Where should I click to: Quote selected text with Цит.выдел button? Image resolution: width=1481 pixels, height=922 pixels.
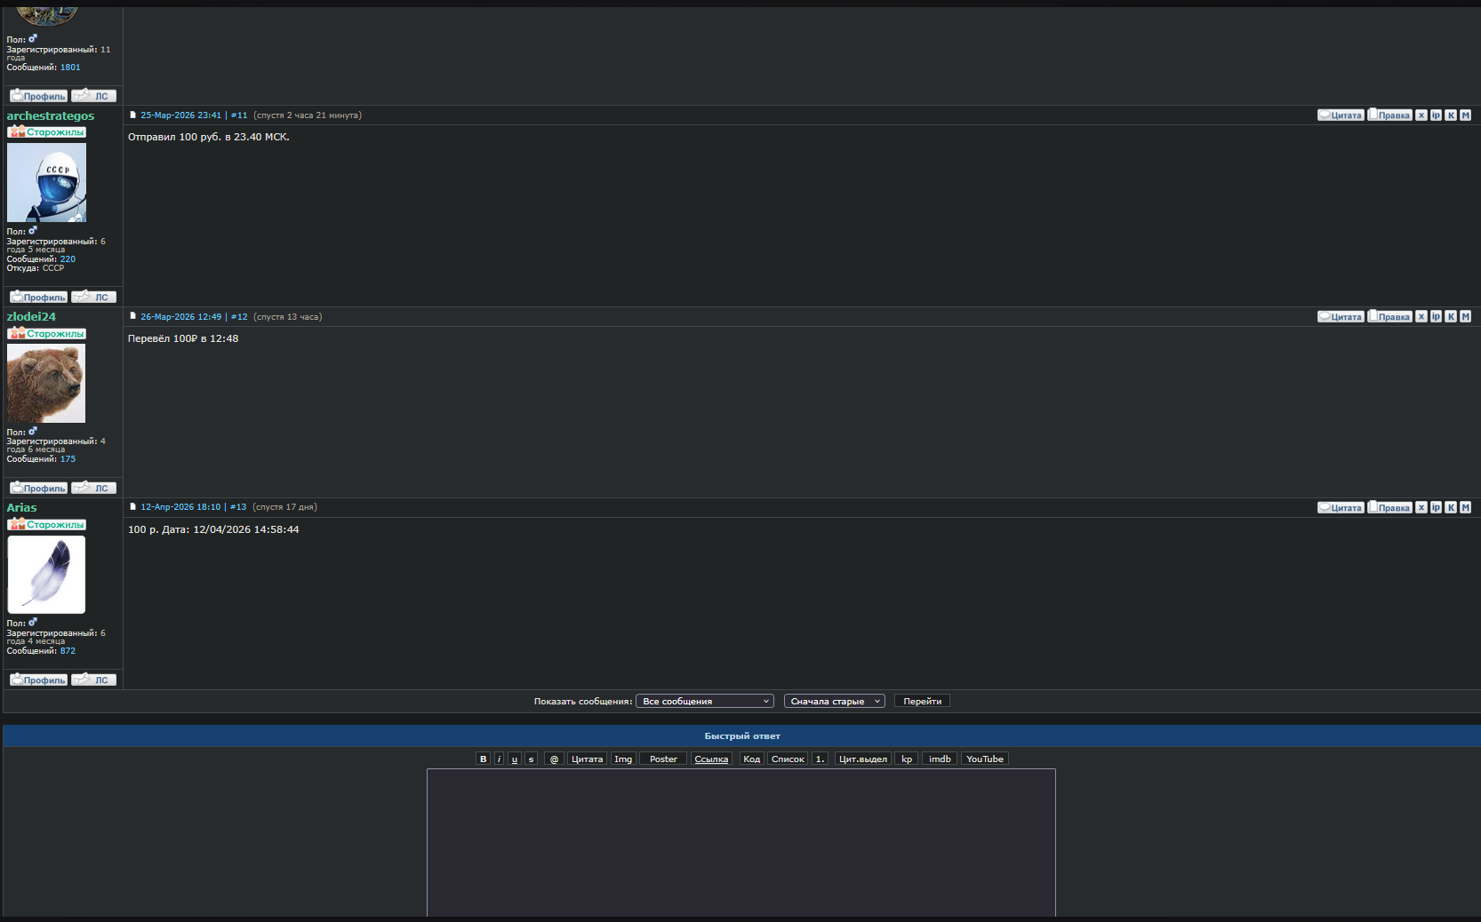pyautogui.click(x=863, y=759)
